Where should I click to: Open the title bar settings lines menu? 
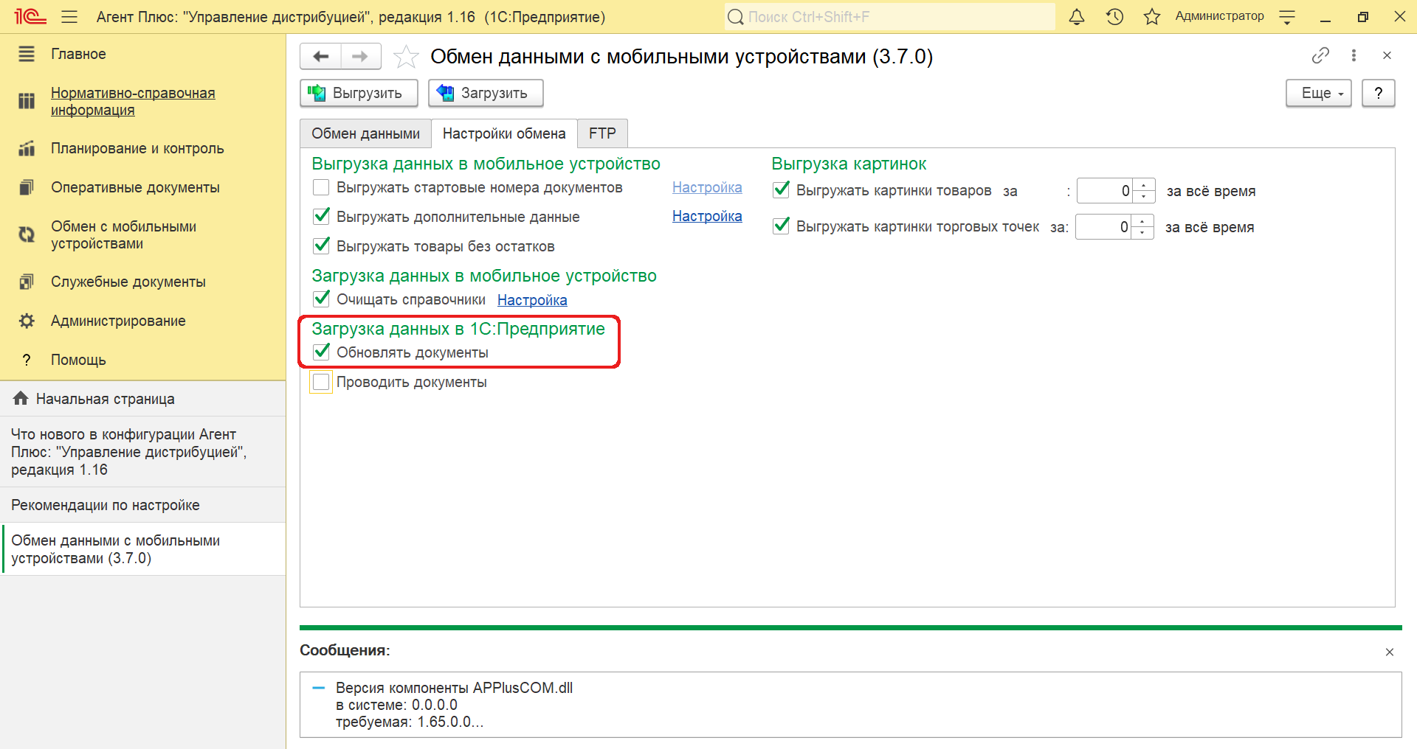(1287, 16)
